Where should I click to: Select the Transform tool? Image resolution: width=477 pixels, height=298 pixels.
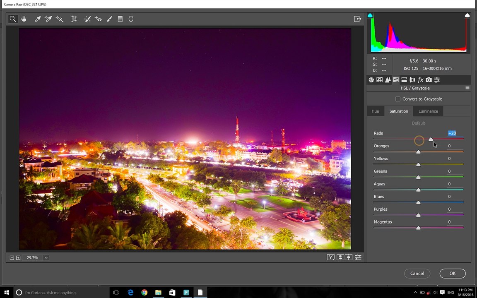pos(74,19)
